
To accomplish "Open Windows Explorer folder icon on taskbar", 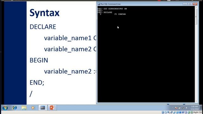I will tap(24, 108).
